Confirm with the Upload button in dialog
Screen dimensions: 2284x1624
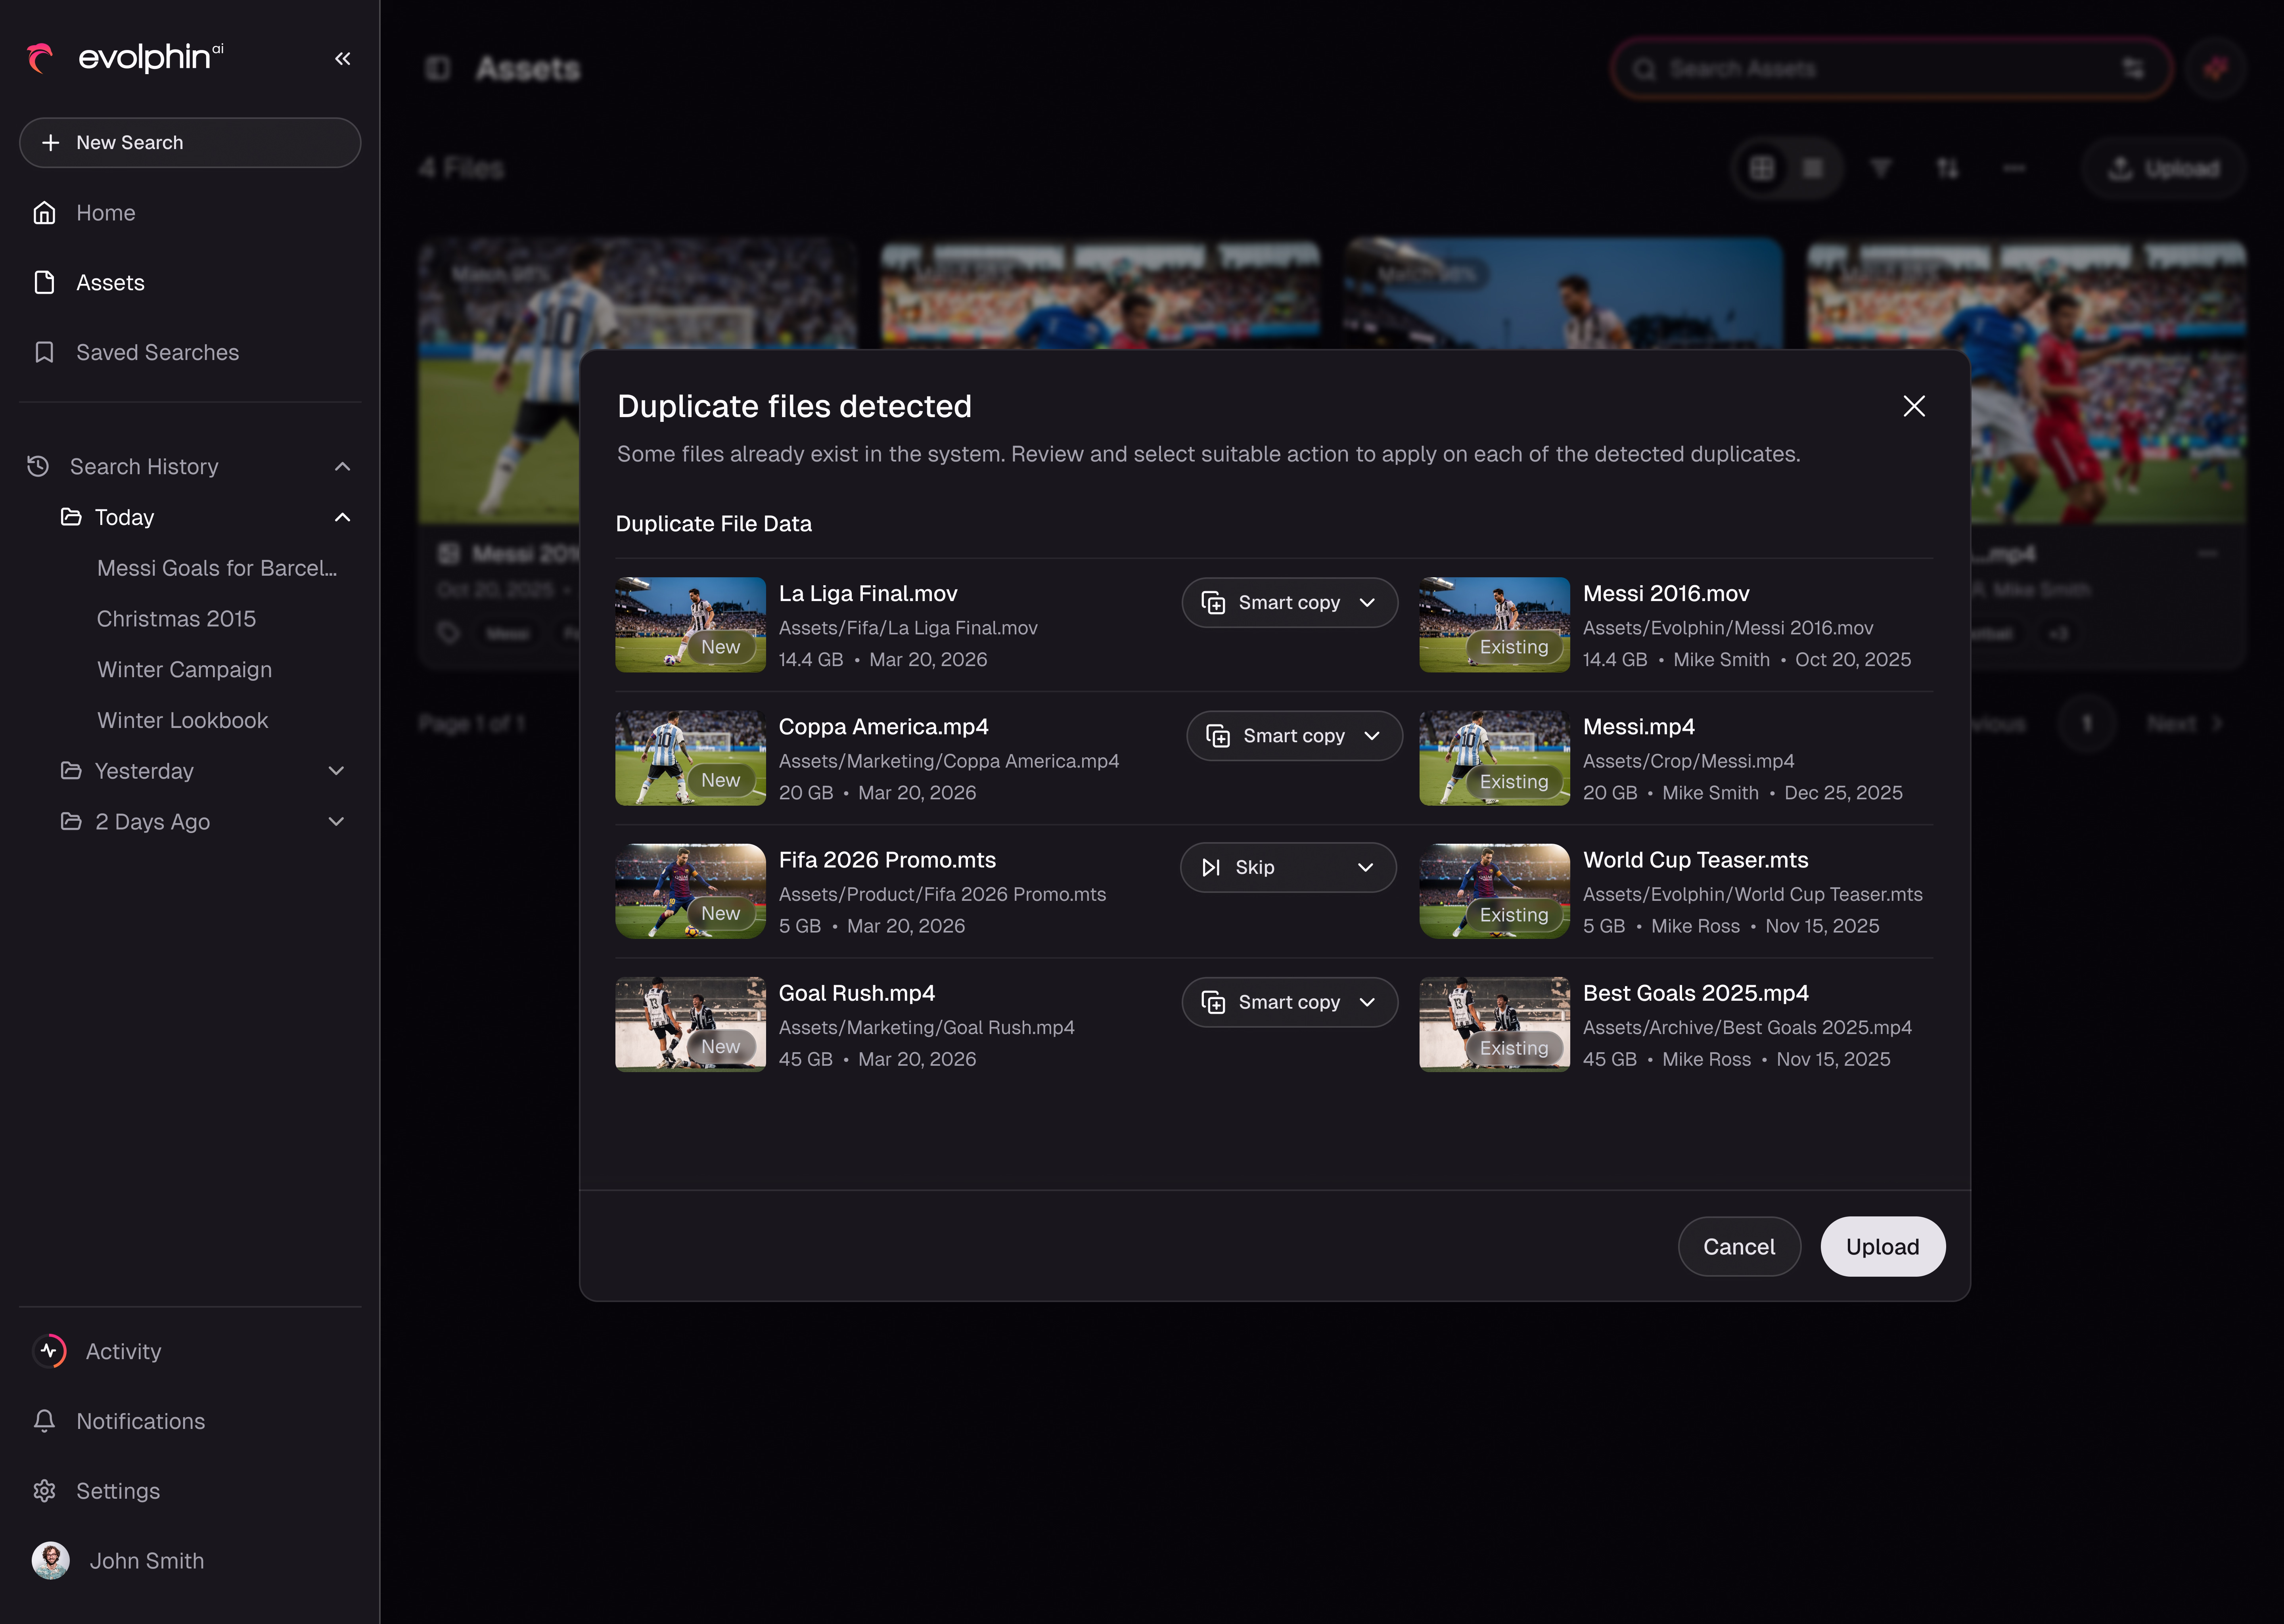pyautogui.click(x=1882, y=1246)
